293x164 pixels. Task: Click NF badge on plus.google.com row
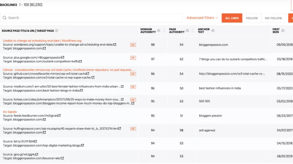tap(133, 58)
